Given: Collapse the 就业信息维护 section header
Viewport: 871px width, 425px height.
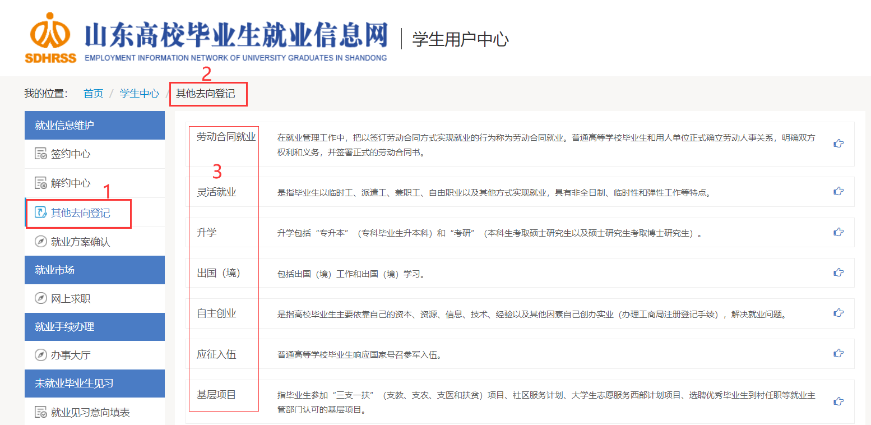Looking at the screenshot, I should point(94,125).
